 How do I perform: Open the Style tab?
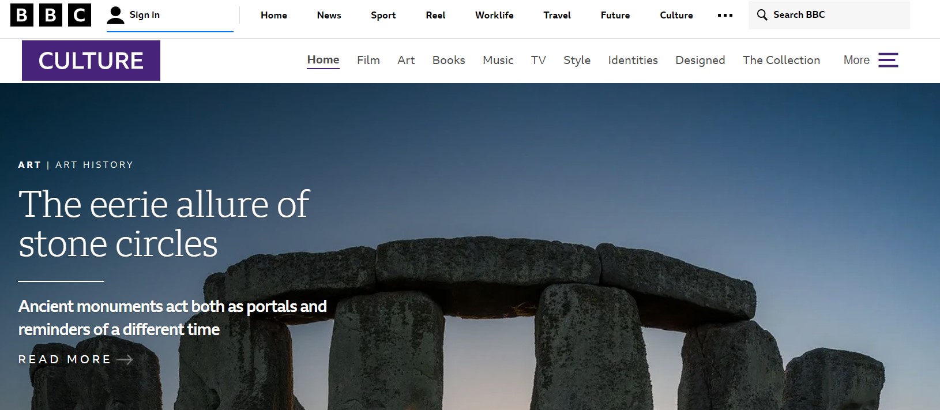(577, 60)
